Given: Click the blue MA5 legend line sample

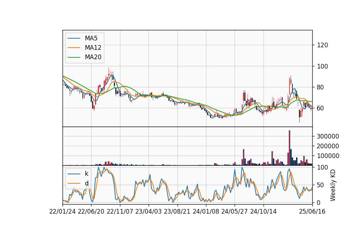Looking at the screenshot, I should [74, 38].
